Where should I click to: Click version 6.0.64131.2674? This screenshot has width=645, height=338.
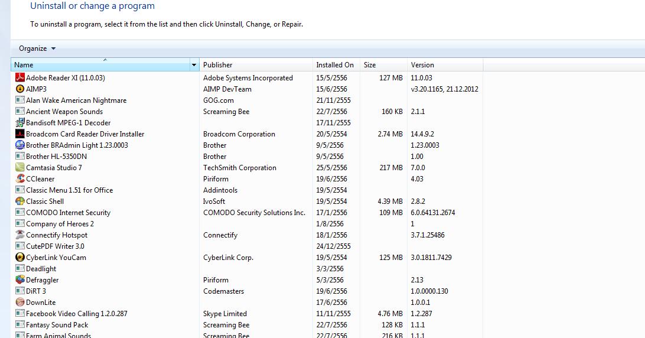(x=433, y=213)
